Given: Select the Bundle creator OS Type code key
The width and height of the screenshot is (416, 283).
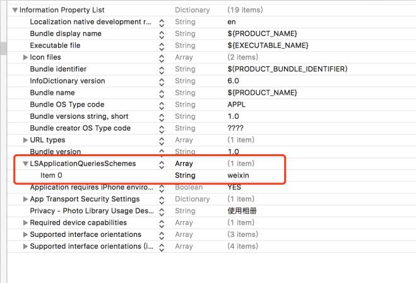Looking at the screenshot, I should [80, 128].
